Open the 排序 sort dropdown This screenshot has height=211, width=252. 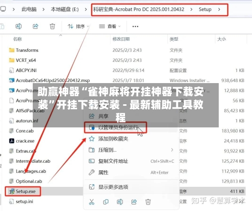(x=78, y=26)
